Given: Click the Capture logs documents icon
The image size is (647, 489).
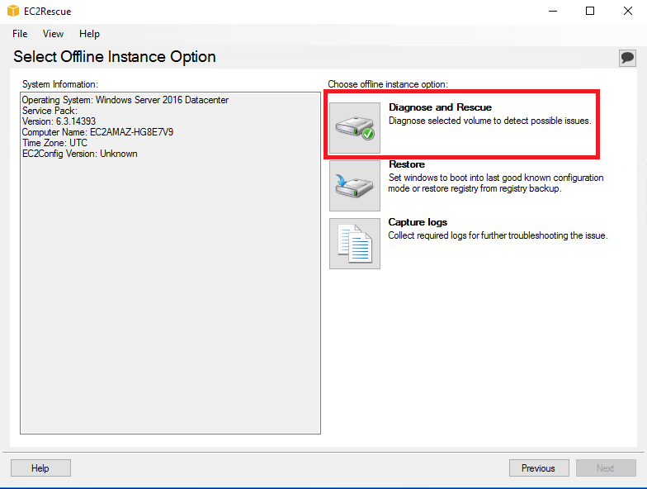Looking at the screenshot, I should [355, 244].
